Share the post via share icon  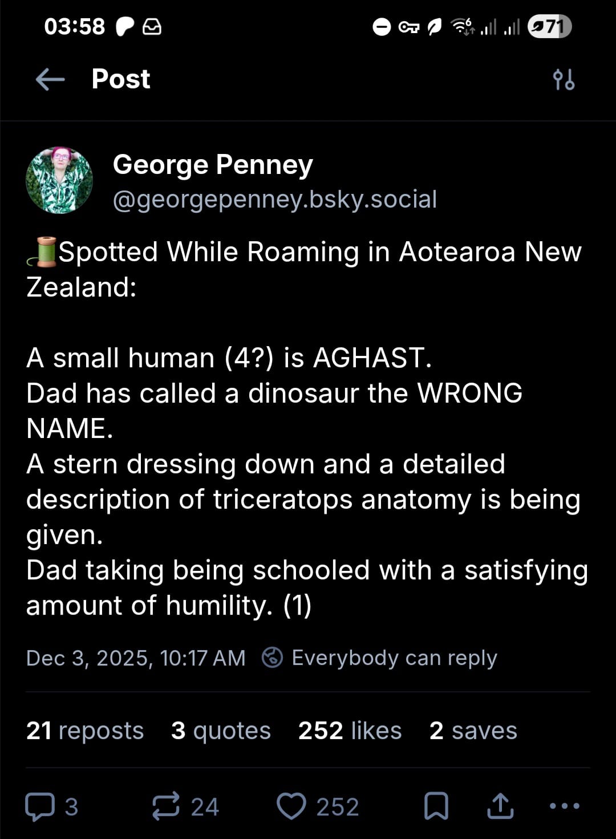(x=500, y=806)
